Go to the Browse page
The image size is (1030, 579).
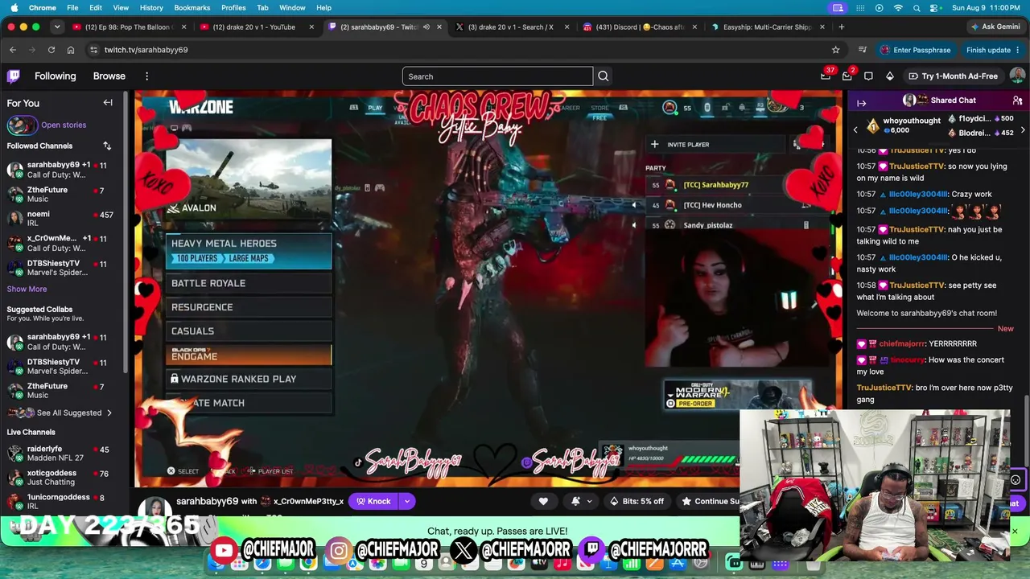tap(109, 76)
